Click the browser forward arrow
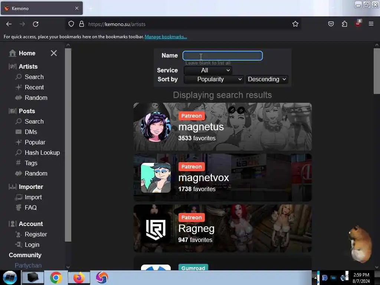The width and height of the screenshot is (380, 285). click(22, 24)
